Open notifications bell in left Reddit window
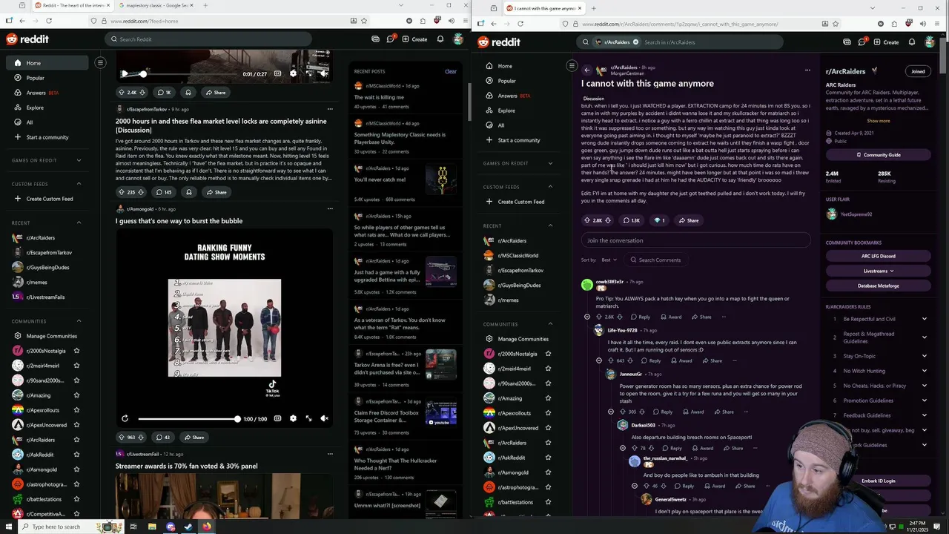This screenshot has width=949, height=534. 440,39
